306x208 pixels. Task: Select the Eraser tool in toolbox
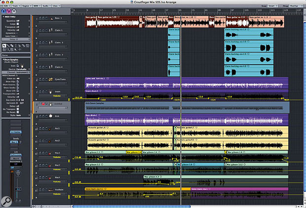coord(12,46)
